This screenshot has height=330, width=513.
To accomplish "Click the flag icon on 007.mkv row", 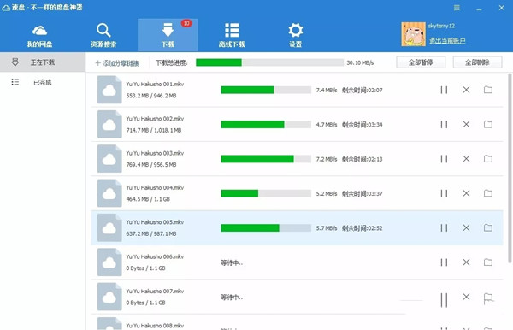I will pyautogui.click(x=488, y=298).
